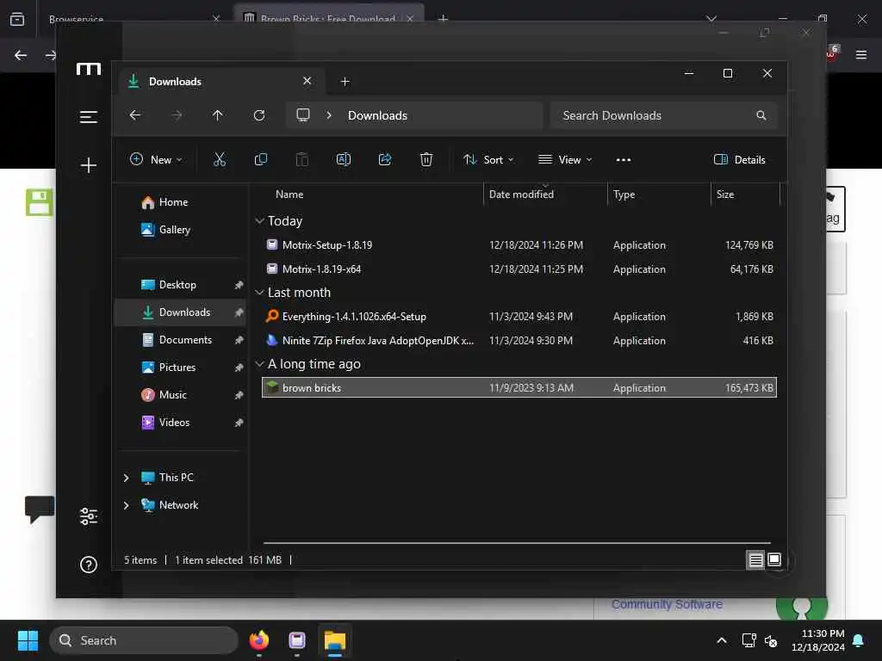This screenshot has height=661, width=882.
Task: Click the Delete trash can icon
Action: click(426, 159)
